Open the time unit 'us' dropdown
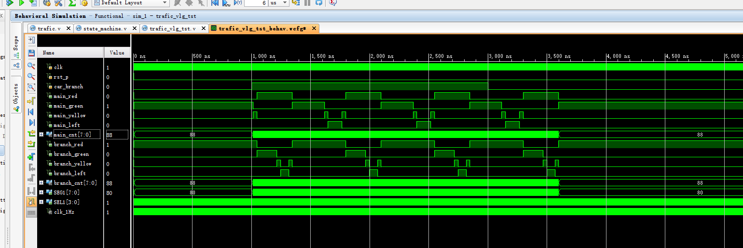Viewport: 743px width, 248px height. pos(285,3)
